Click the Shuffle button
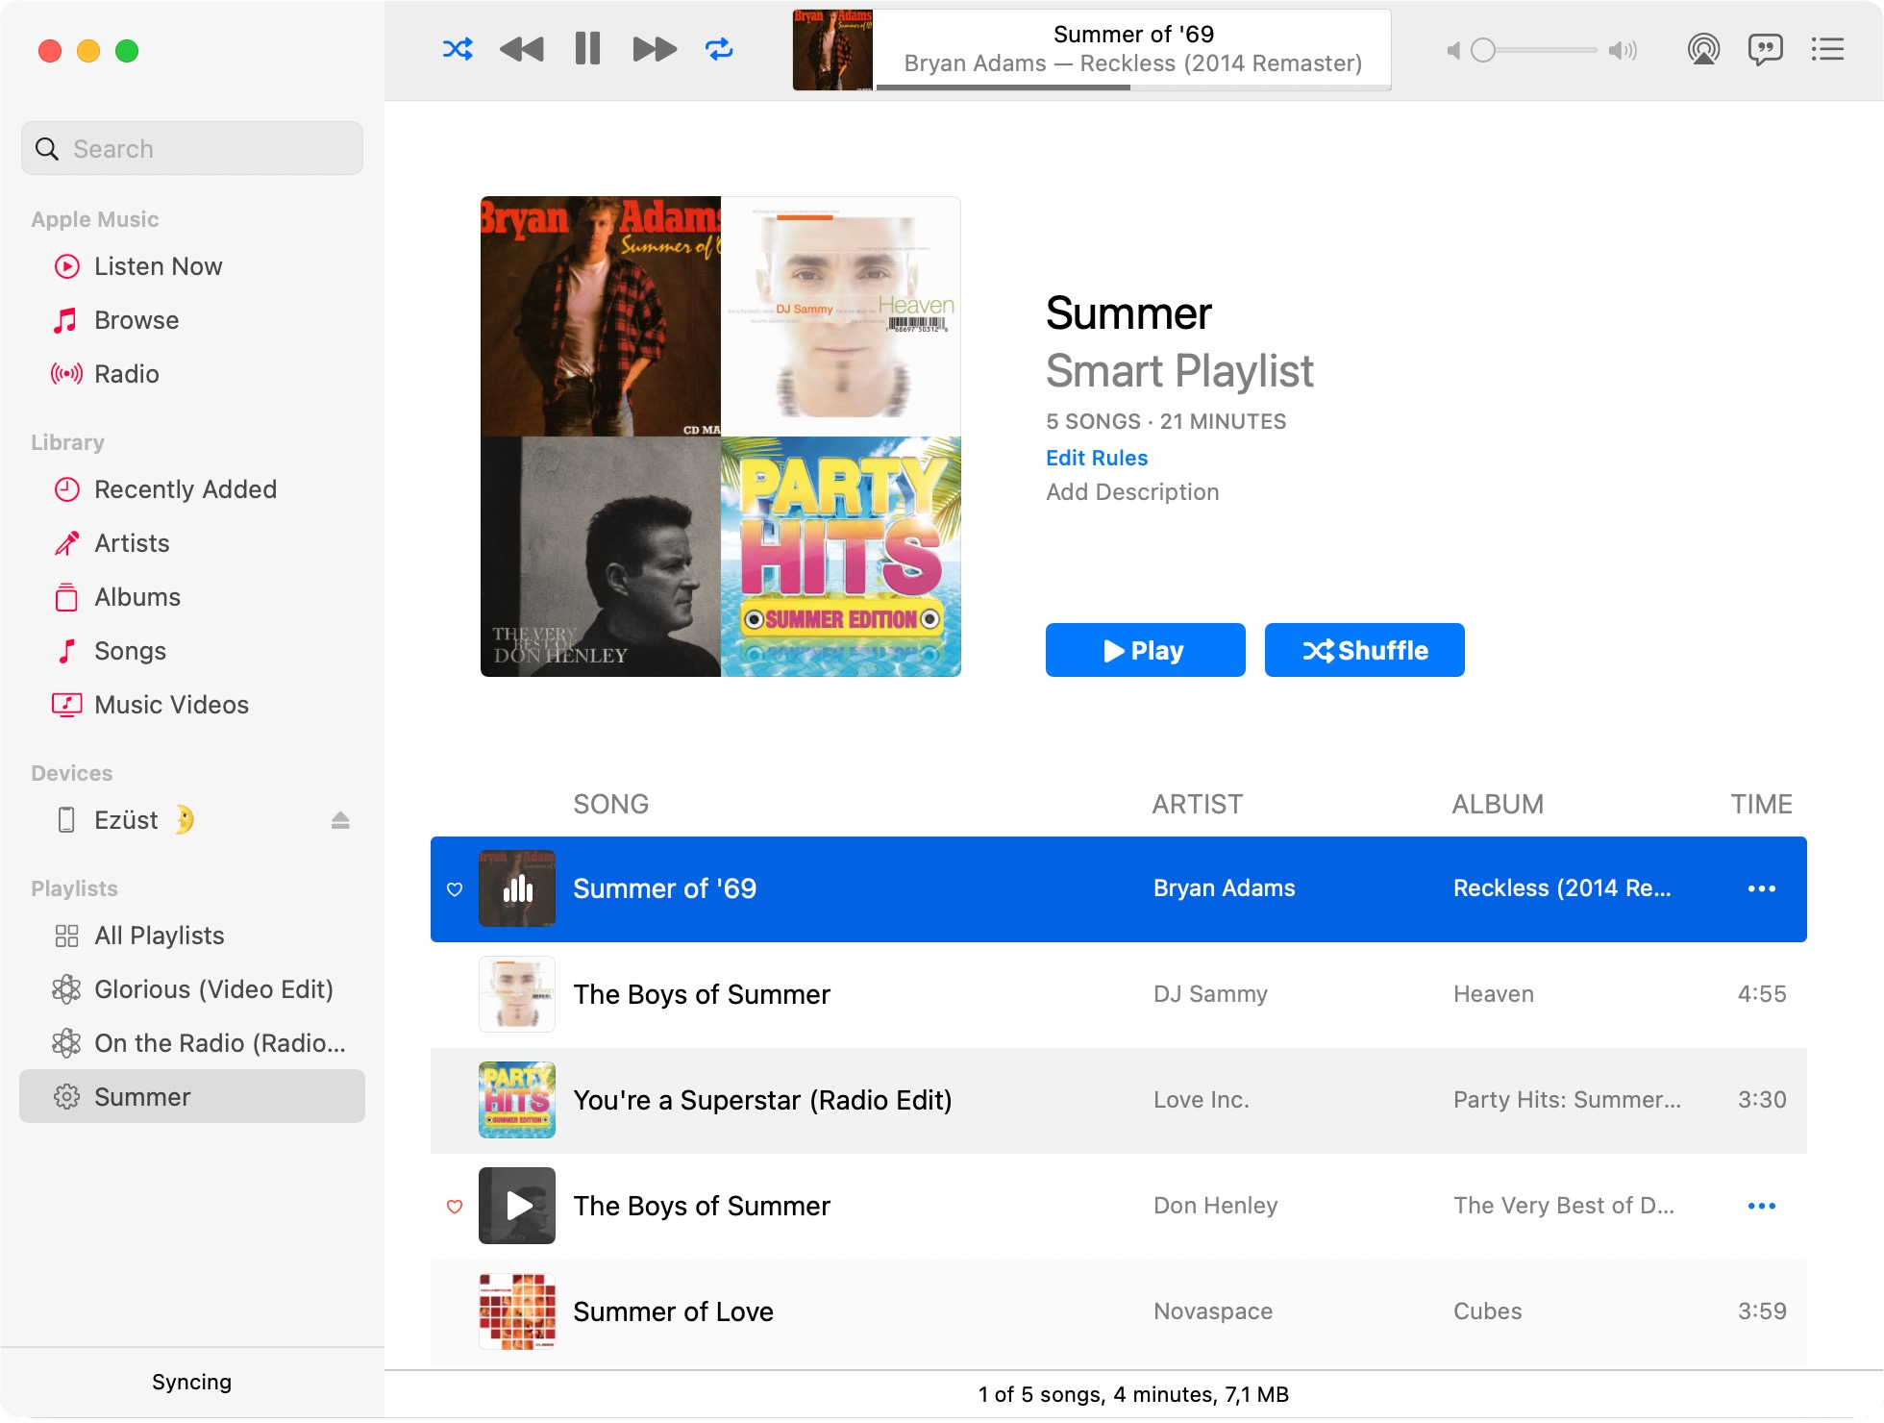 click(x=1364, y=650)
